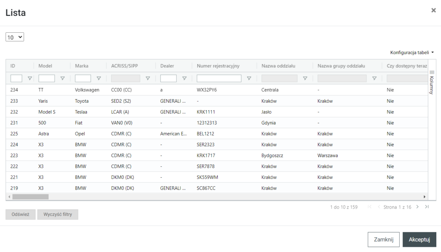
Task: Confirm with the Akceptuj button
Action: (x=419, y=240)
